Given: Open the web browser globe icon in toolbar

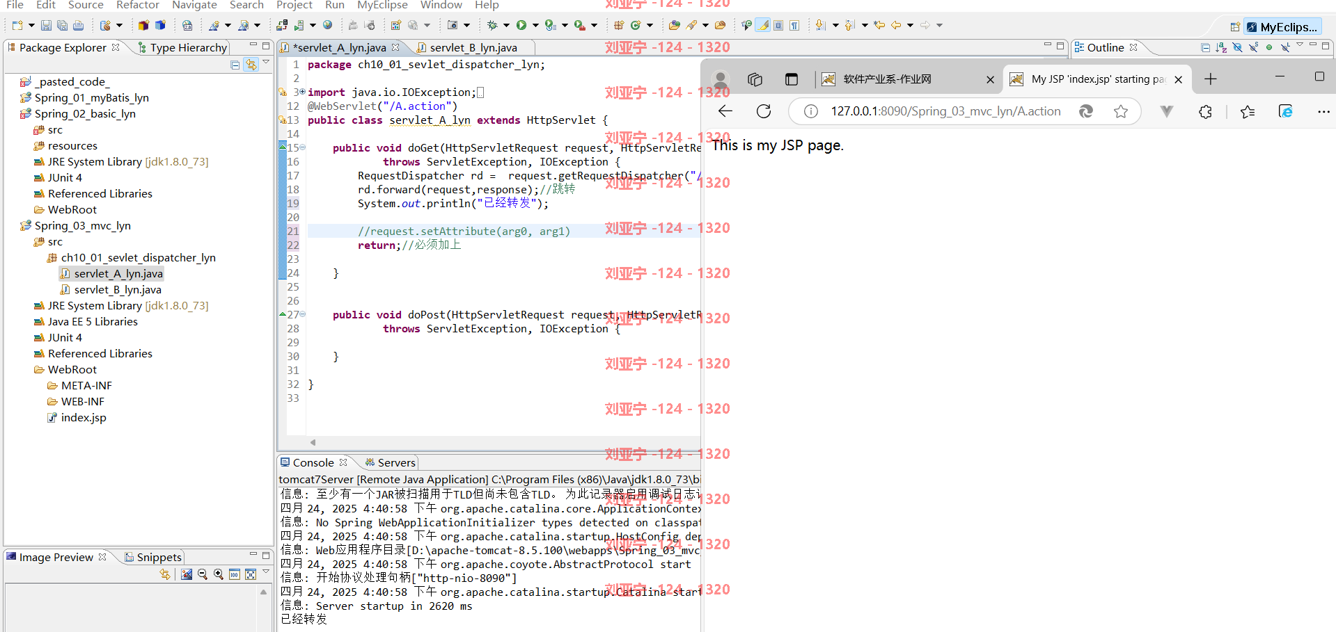Looking at the screenshot, I should pyautogui.click(x=327, y=26).
